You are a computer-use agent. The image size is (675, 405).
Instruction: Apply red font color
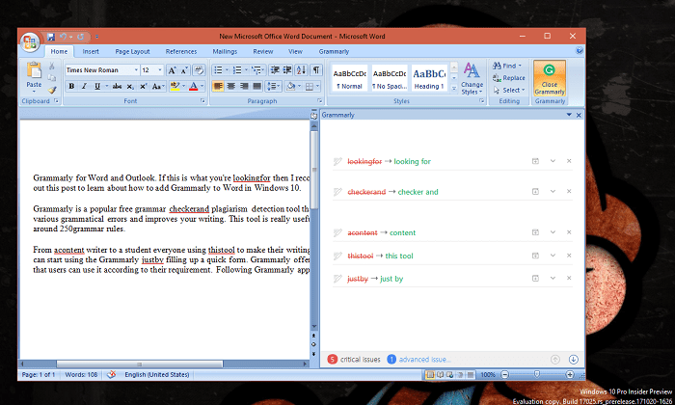pos(193,86)
